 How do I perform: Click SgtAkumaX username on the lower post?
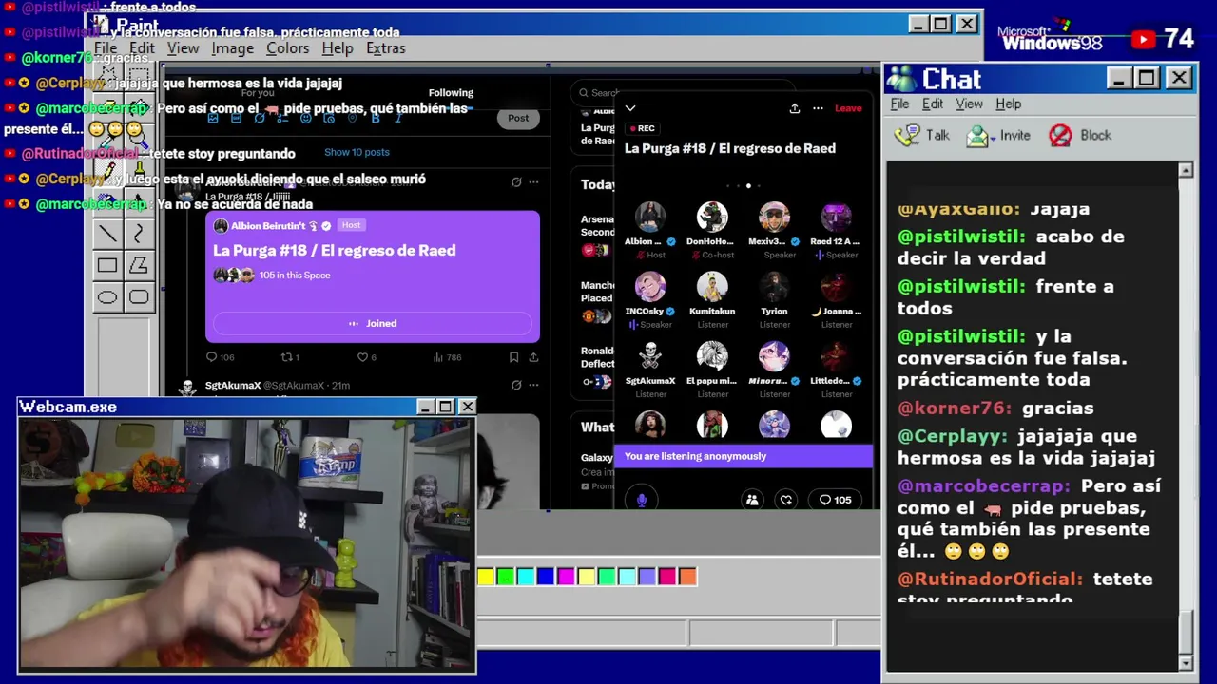click(x=233, y=386)
